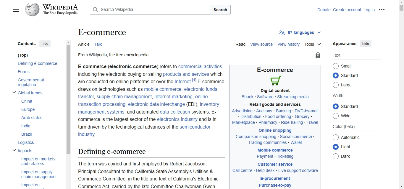Open the electronic data interchange link

coord(156,104)
